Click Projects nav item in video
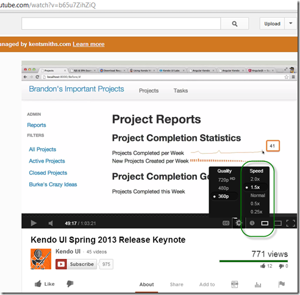The image size is (300, 295). [x=149, y=91]
